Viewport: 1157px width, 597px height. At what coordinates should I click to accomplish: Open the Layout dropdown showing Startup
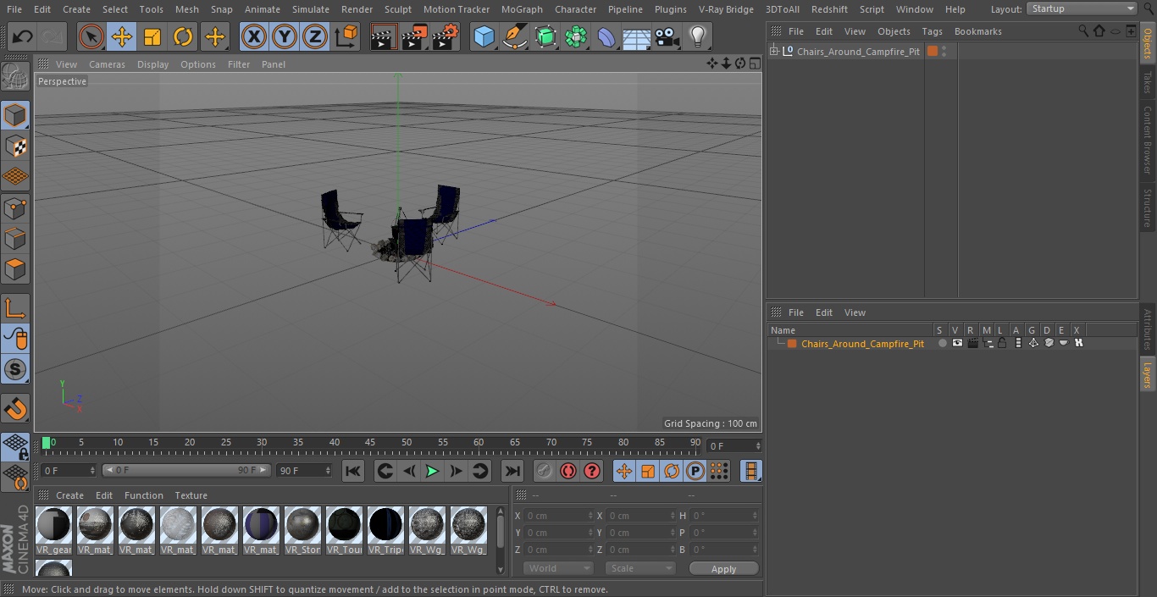[1082, 8]
